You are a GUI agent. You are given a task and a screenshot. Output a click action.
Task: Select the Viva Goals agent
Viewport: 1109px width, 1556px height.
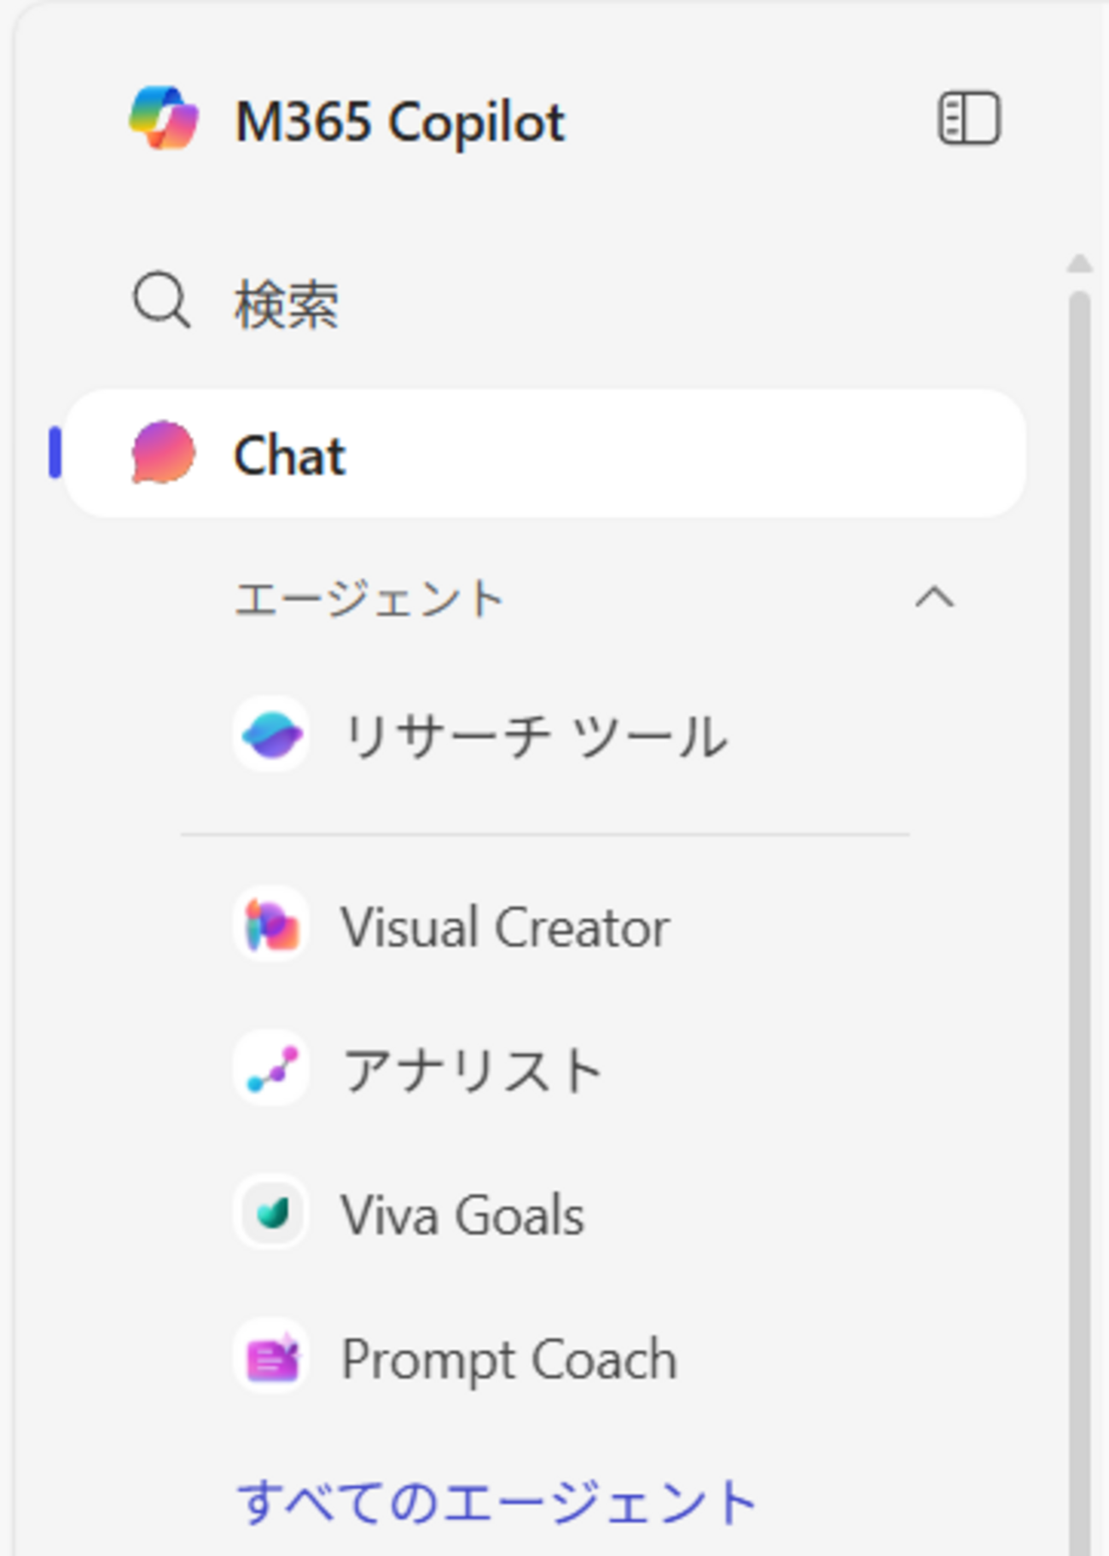click(x=462, y=1215)
